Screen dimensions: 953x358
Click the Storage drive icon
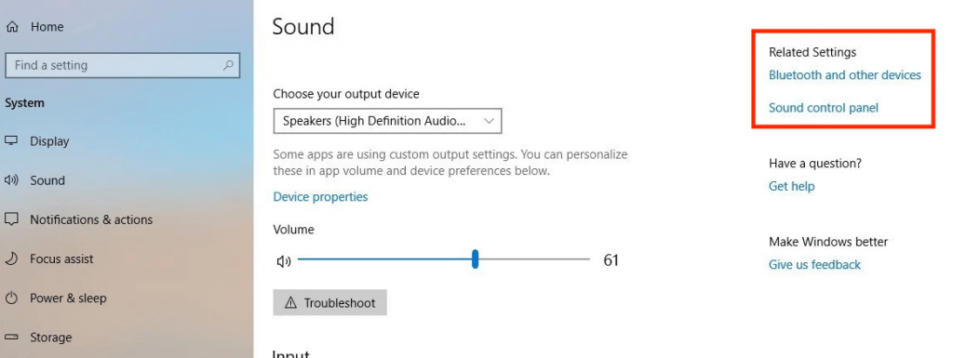click(x=11, y=337)
